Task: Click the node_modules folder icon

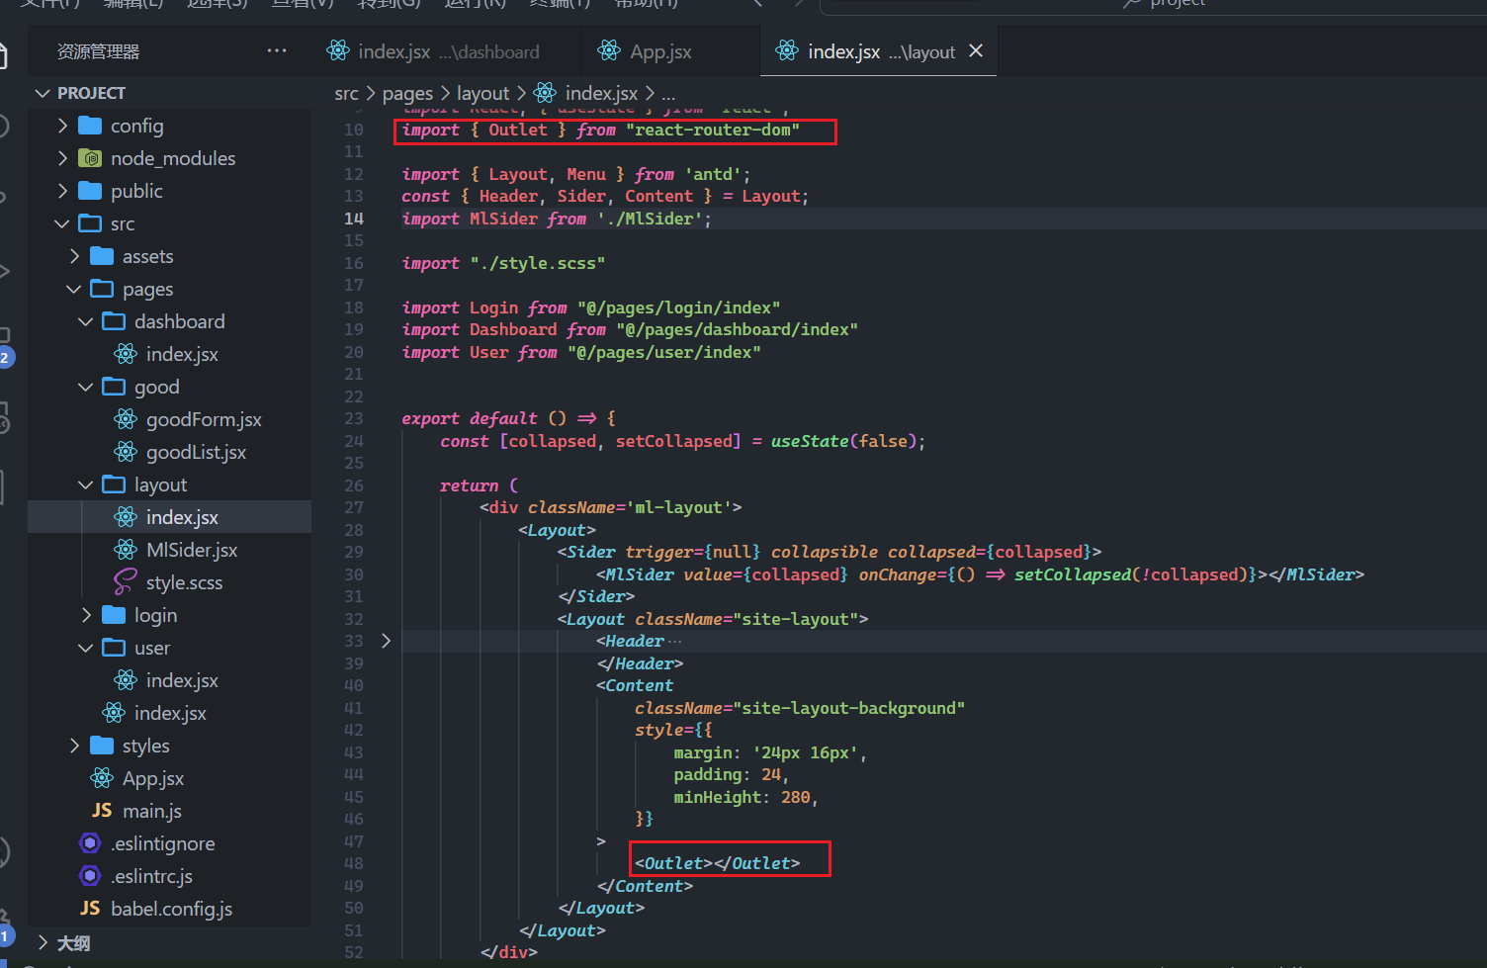Action: [x=90, y=158]
